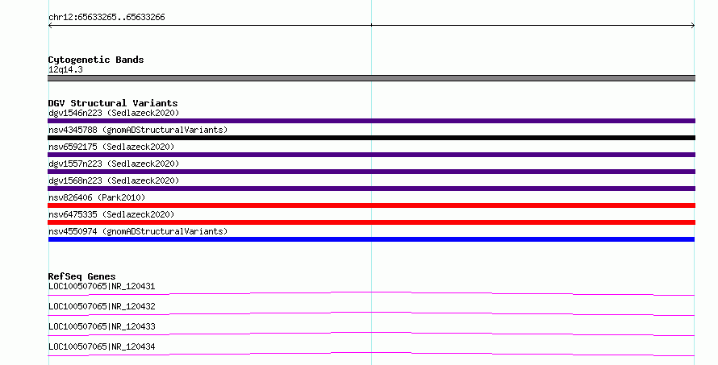Open variant nsv6592175 (Sedlazeck2020) label
The image size is (718, 365).
pos(111,147)
